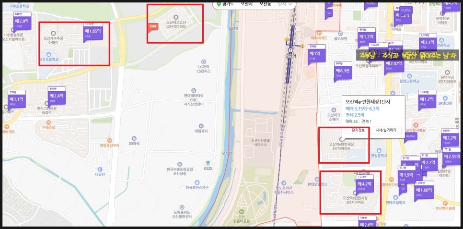Select the 매 1.2억 58㎡ price marker
The height and width of the screenshot is (229, 463).
(367, 37)
